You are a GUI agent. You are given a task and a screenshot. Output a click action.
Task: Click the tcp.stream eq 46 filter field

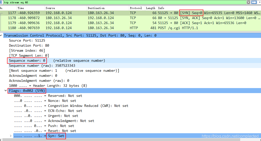124,2
